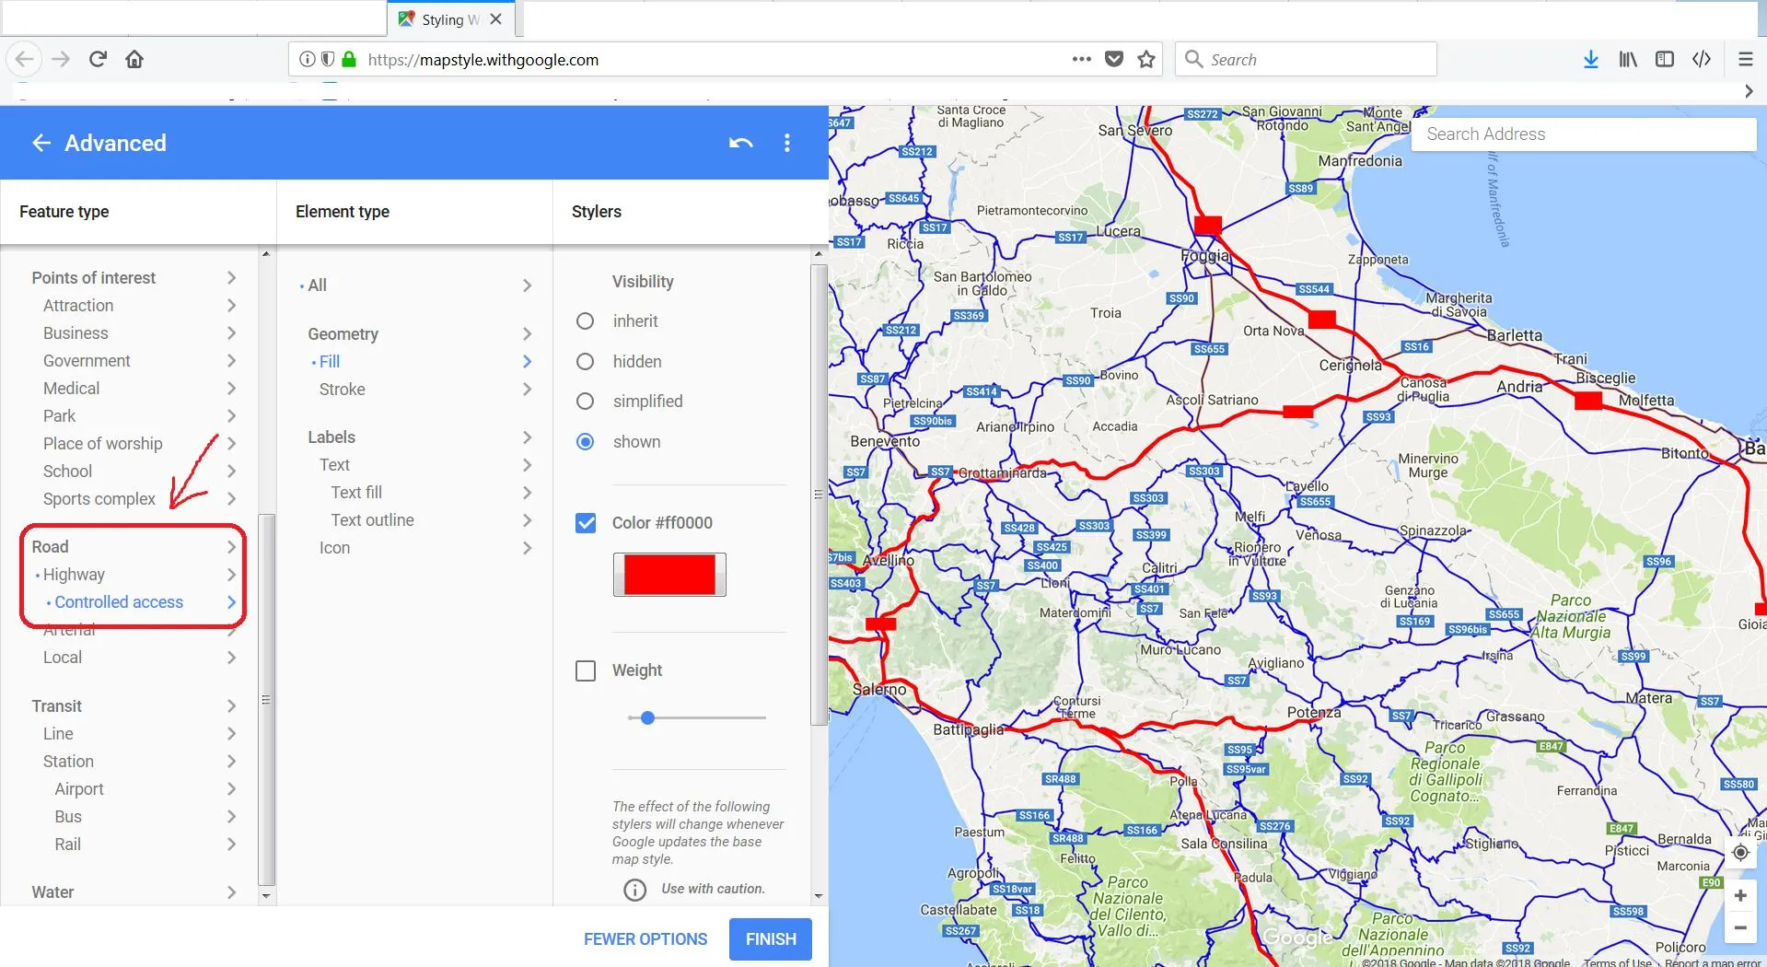This screenshot has height=967, width=1767.
Task: Close the Styling Wizard browser tab
Action: point(496,19)
